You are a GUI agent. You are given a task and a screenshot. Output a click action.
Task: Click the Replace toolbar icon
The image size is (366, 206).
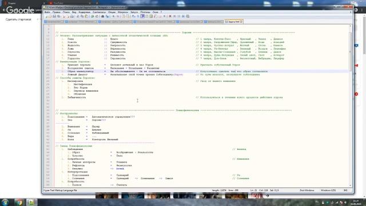coord(108,17)
